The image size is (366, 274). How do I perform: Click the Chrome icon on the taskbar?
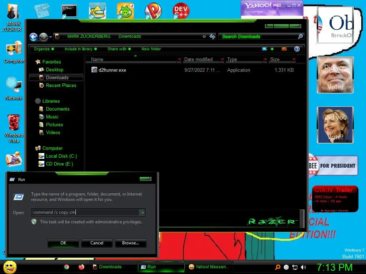click(66, 267)
